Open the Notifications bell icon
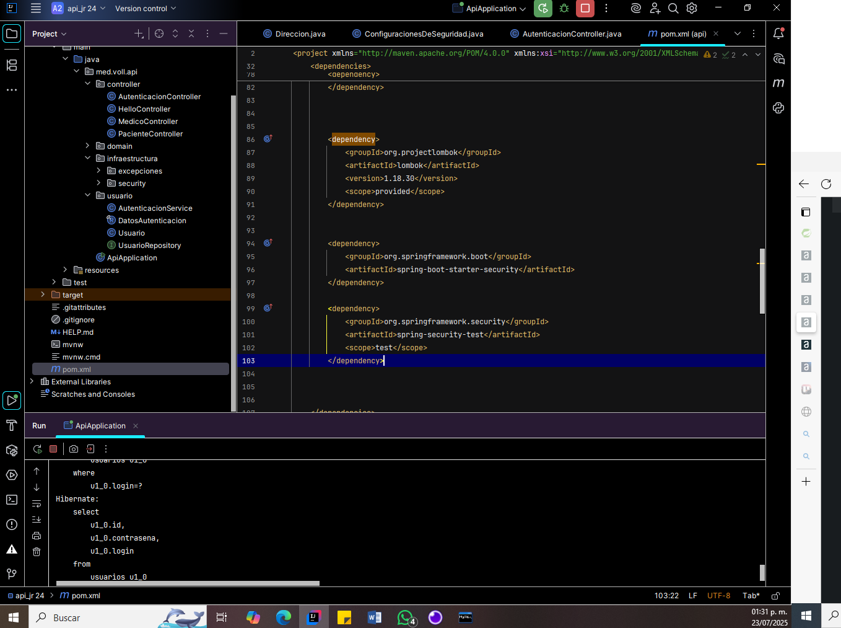Image resolution: width=841 pixels, height=628 pixels. [x=778, y=33]
